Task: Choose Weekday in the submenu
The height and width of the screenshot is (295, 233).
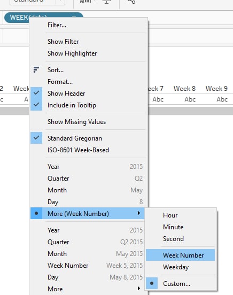Action: [x=180, y=267]
